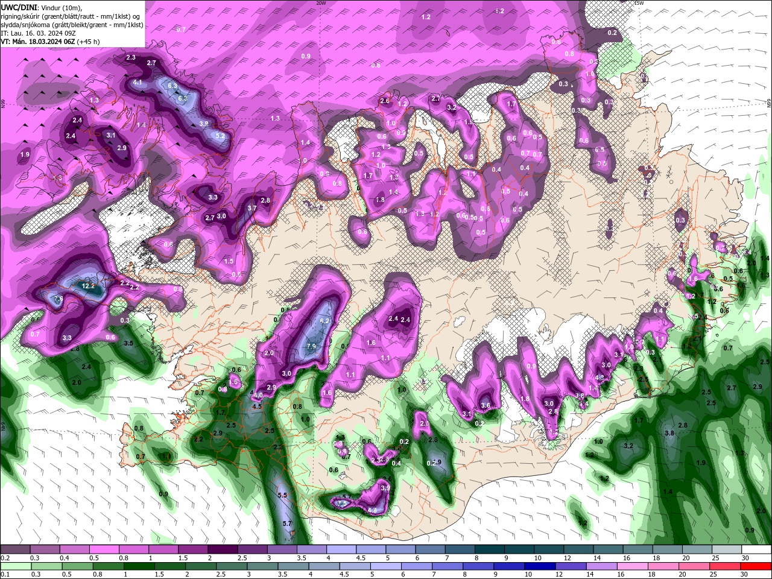The image size is (772, 579).
Task: Click the UWC/DINI title in the header box
Action: [x=20, y=7]
